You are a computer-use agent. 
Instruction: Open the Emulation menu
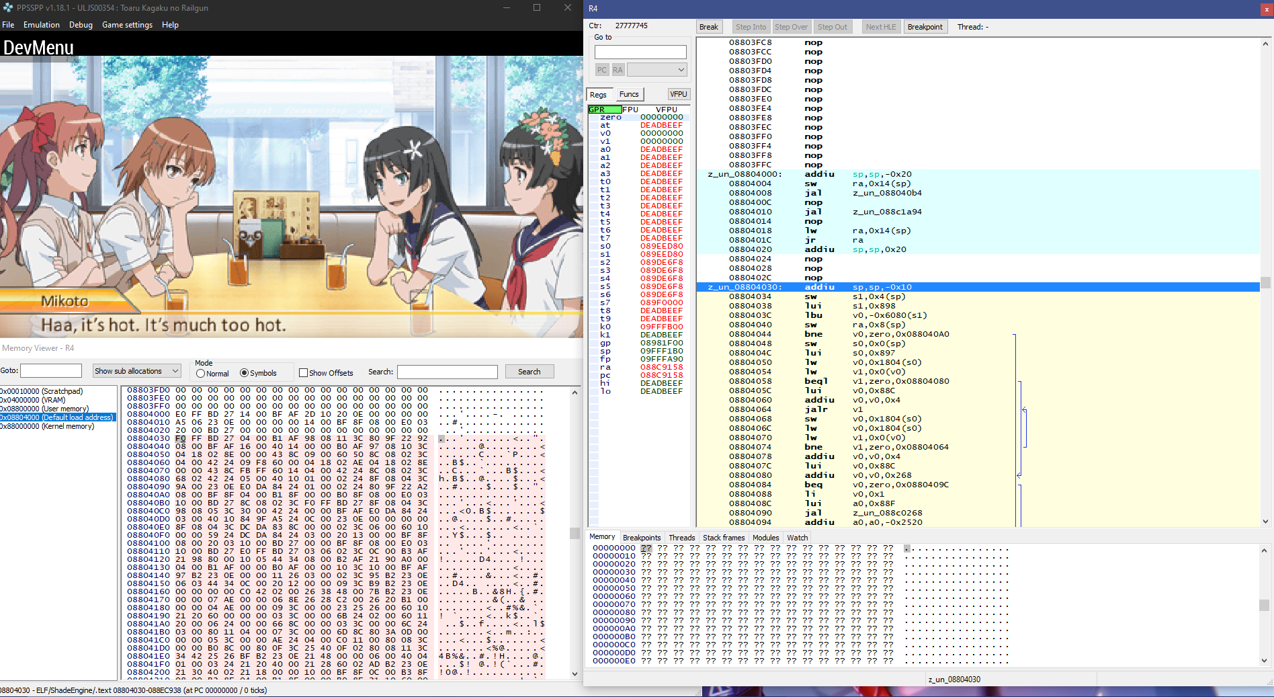[x=42, y=25]
